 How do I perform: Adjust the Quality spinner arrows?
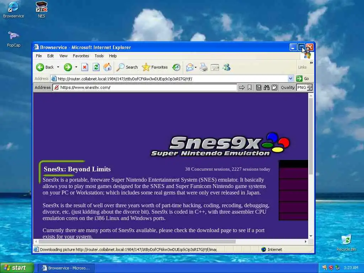coord(310,87)
